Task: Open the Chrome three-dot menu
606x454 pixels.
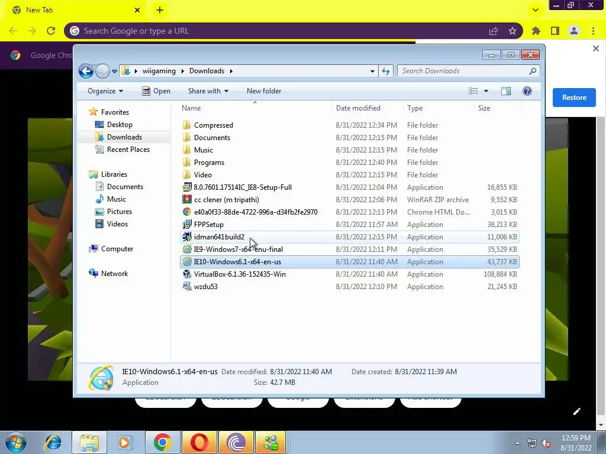Action: 593,31
